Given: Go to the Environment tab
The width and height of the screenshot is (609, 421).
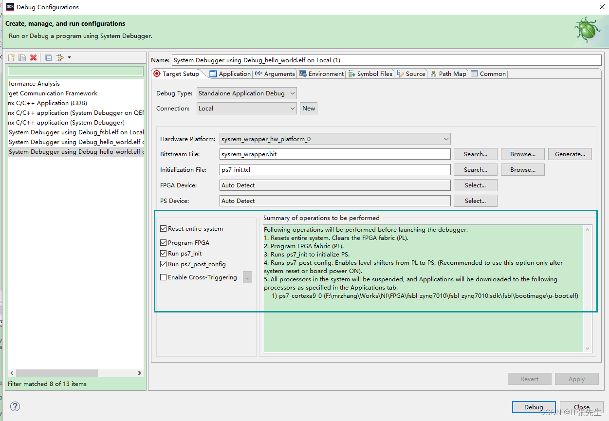Looking at the screenshot, I should tap(322, 74).
